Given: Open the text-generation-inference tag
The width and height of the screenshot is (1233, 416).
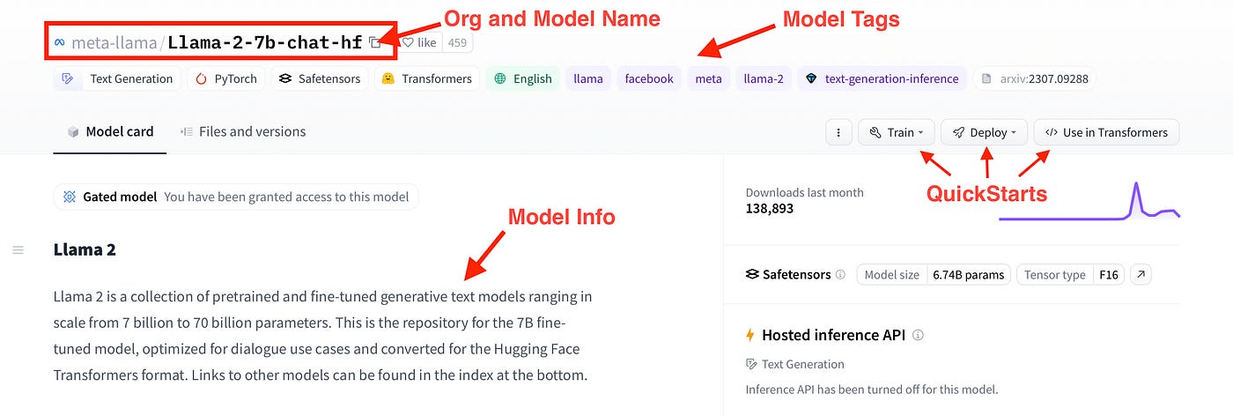Looking at the screenshot, I should click(x=882, y=78).
